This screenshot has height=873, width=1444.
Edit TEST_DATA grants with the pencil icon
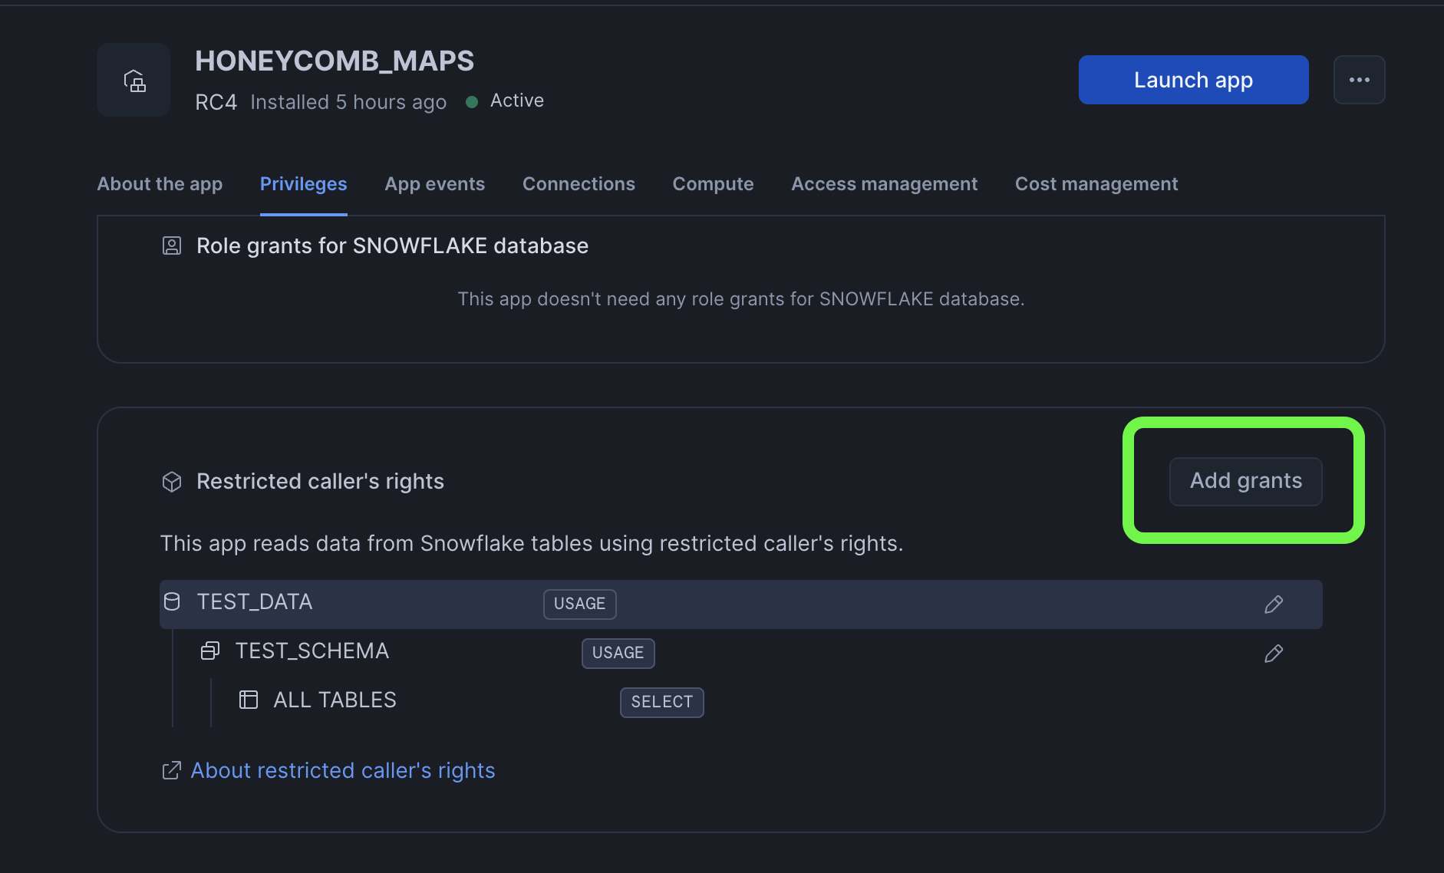coord(1274,605)
